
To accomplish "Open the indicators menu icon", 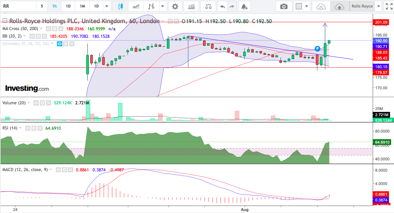I will click(x=191, y=6).
